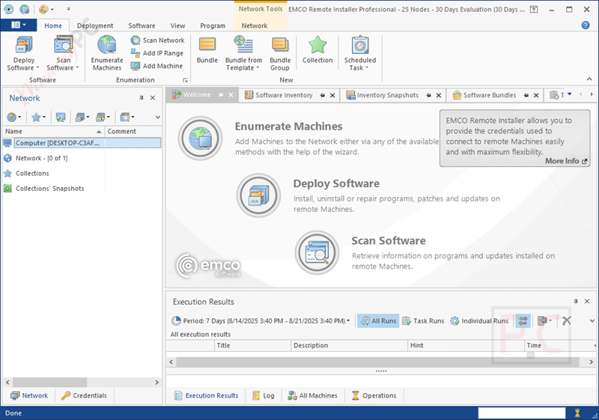Click the large Scan Software welcome icon
The height and width of the screenshot is (420, 599).
[317, 252]
